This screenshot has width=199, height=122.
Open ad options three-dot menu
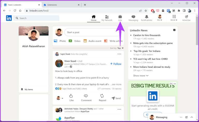coord(175,84)
